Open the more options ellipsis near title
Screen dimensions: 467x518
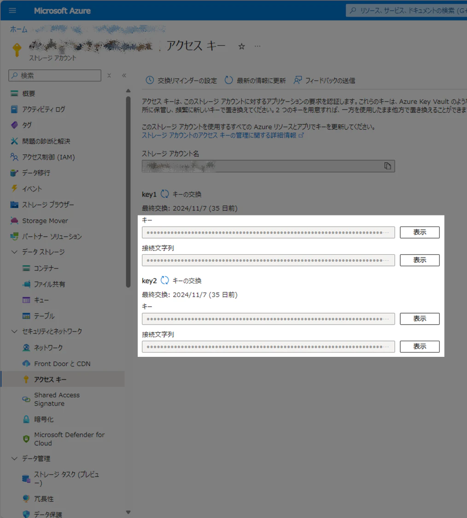click(x=257, y=46)
